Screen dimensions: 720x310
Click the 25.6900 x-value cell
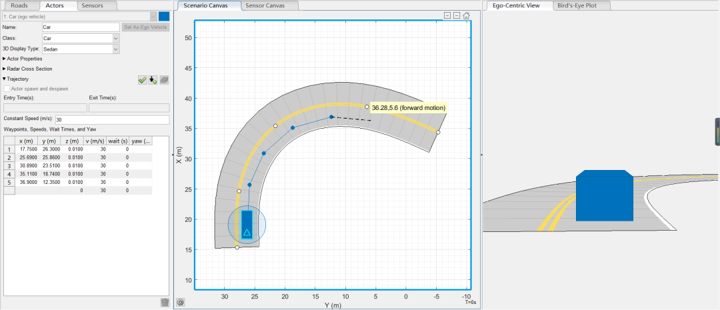(x=26, y=157)
